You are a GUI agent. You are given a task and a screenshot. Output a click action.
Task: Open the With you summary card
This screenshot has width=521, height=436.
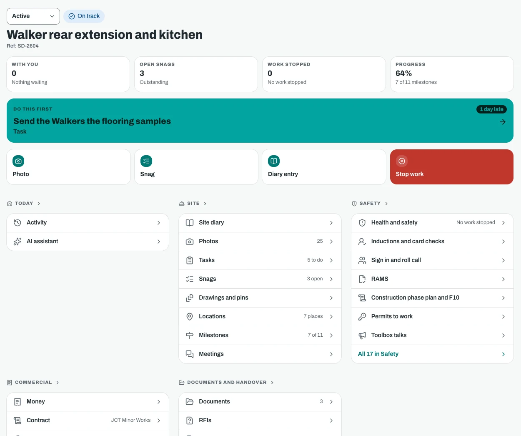coord(68,74)
